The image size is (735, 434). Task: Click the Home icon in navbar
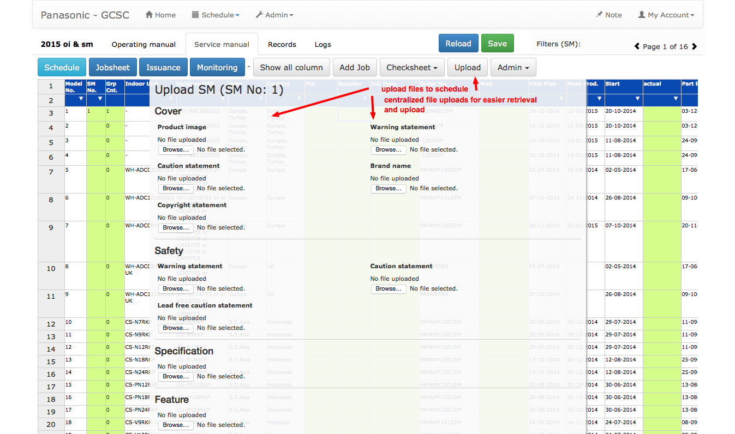149,15
